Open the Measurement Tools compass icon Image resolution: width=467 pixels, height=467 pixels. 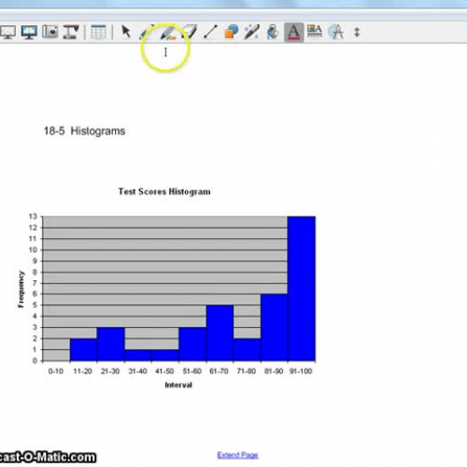[x=335, y=32]
